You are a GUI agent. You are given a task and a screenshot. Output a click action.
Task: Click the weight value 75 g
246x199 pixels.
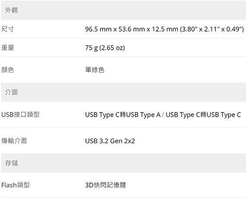pos(91,48)
